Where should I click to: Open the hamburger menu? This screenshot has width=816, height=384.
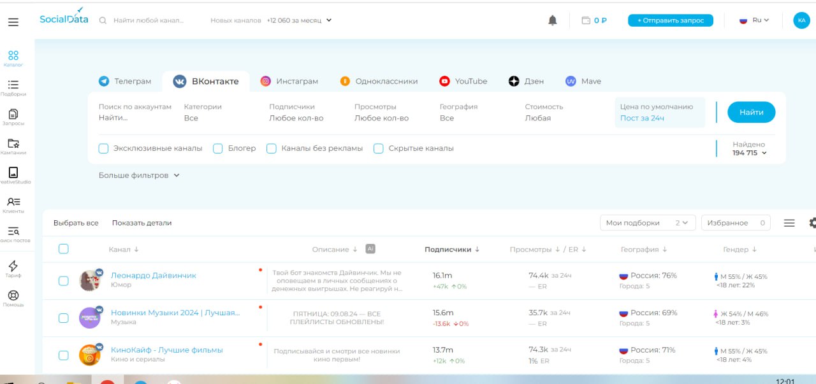13,22
